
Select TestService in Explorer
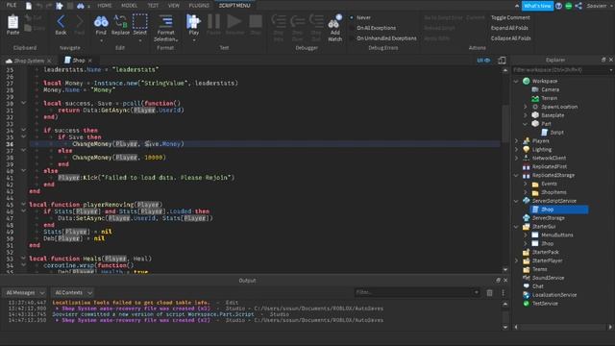545,304
